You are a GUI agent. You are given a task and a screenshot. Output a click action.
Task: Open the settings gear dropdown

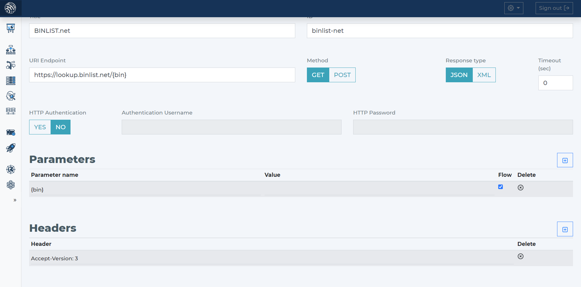coord(514,8)
